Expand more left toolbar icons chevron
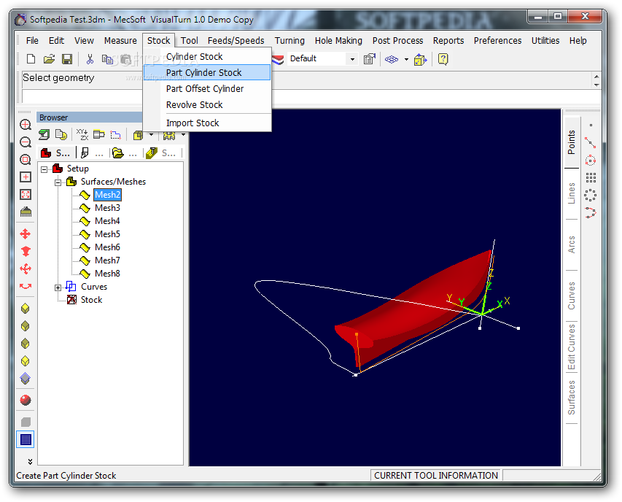The image size is (622, 502). point(30,462)
